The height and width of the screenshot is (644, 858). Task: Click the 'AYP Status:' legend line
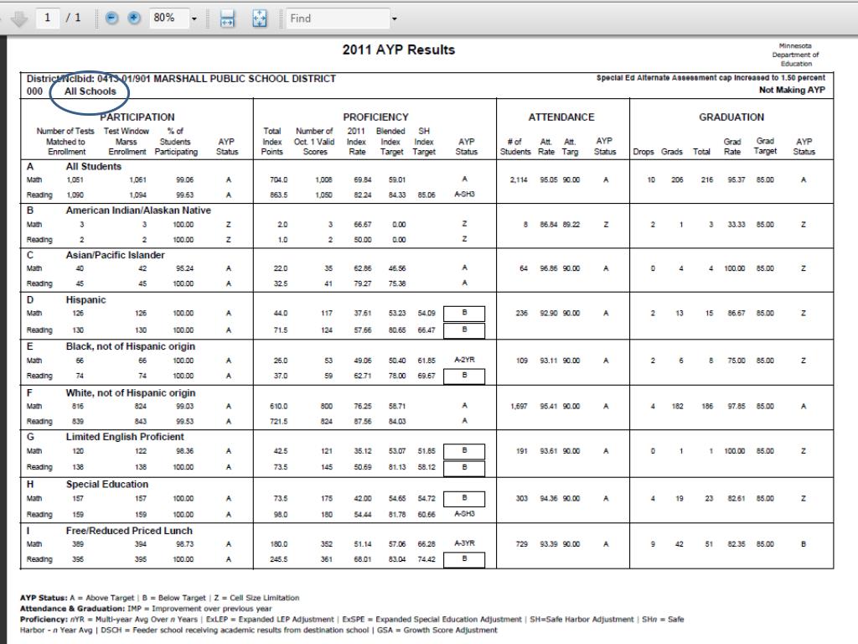(x=159, y=598)
